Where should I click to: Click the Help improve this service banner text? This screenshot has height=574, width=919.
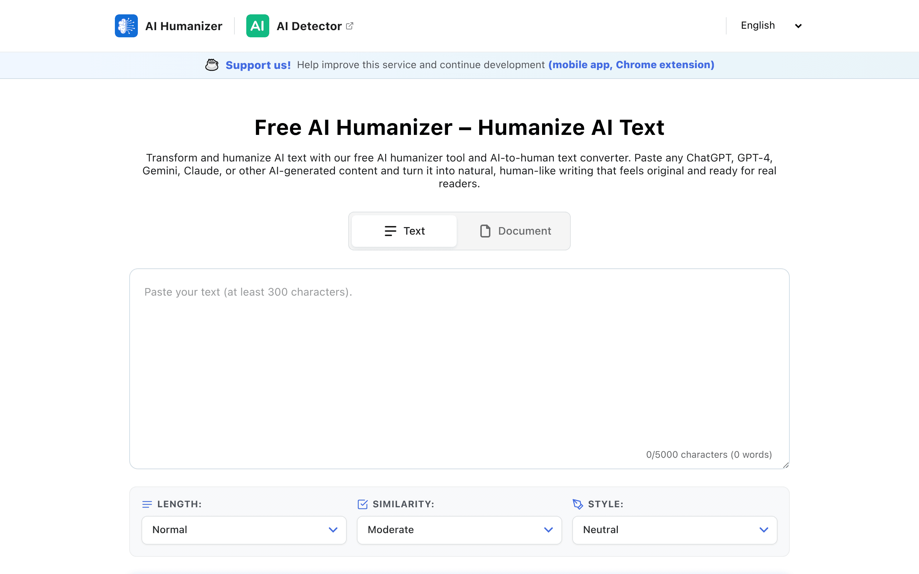tap(421, 65)
